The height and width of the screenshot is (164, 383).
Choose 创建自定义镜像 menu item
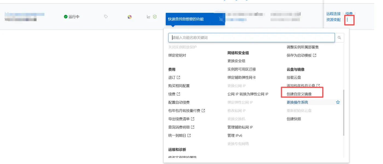(299, 94)
